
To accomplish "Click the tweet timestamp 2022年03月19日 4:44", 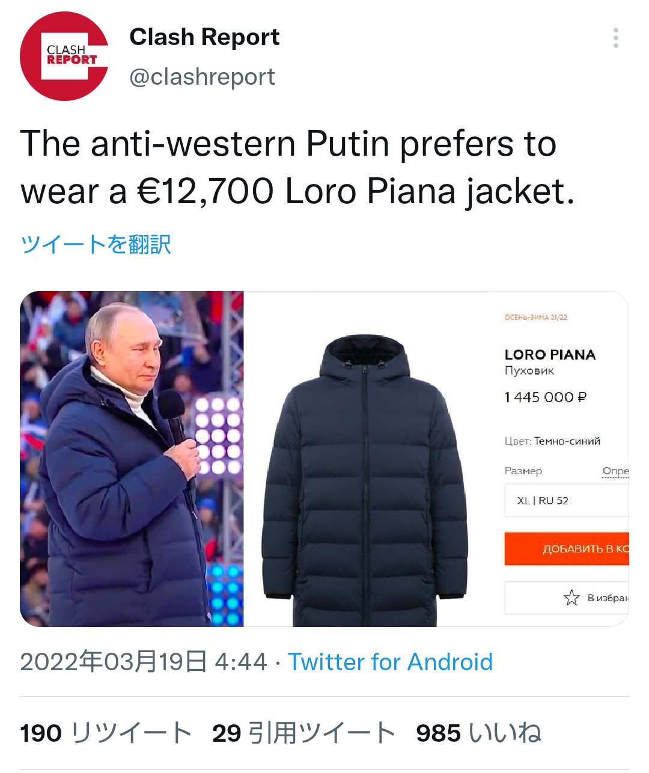I will click(144, 662).
